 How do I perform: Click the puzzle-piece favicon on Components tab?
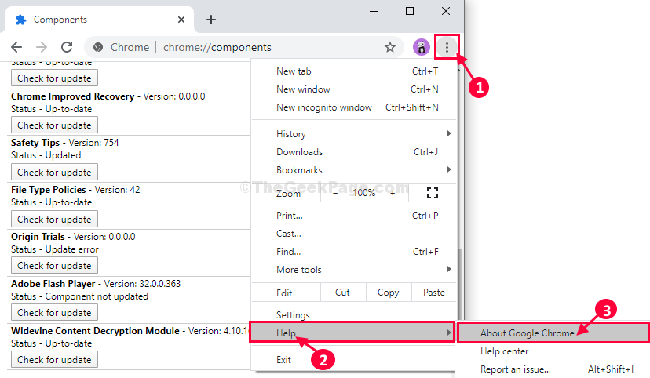(x=20, y=20)
